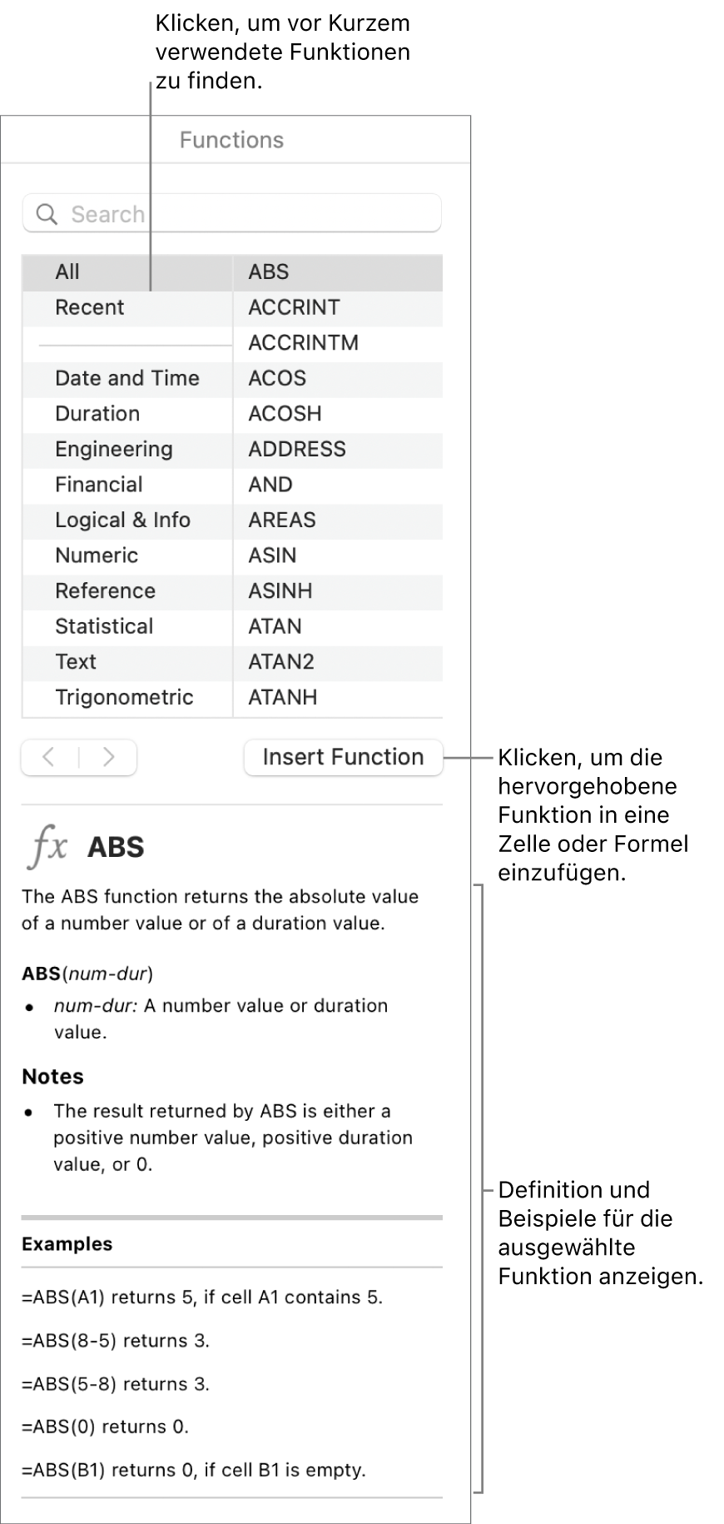The width and height of the screenshot is (724, 1524).
Task: Click the fx function icon
Action: coord(48,846)
